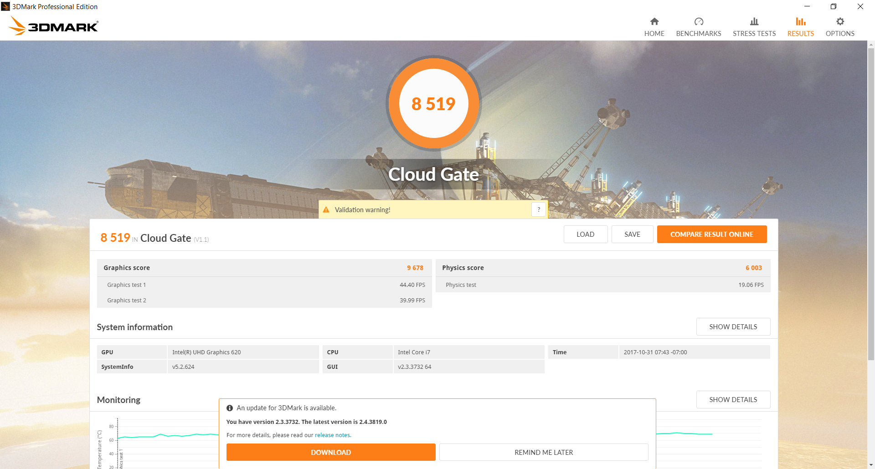Click the SAVE button
The image size is (875, 469).
click(632, 234)
